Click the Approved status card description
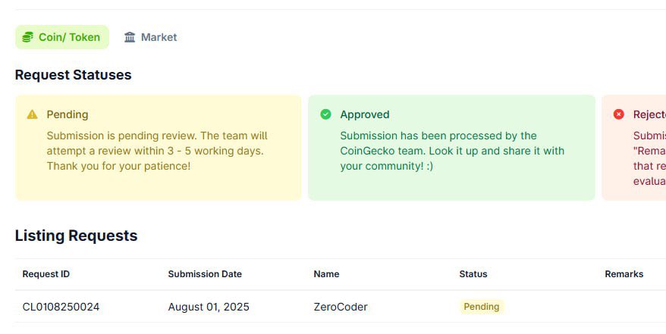666x334 pixels. 452,151
